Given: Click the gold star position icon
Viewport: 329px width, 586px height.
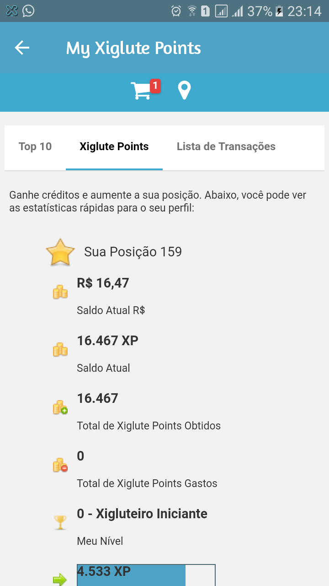Looking at the screenshot, I should tap(60, 253).
